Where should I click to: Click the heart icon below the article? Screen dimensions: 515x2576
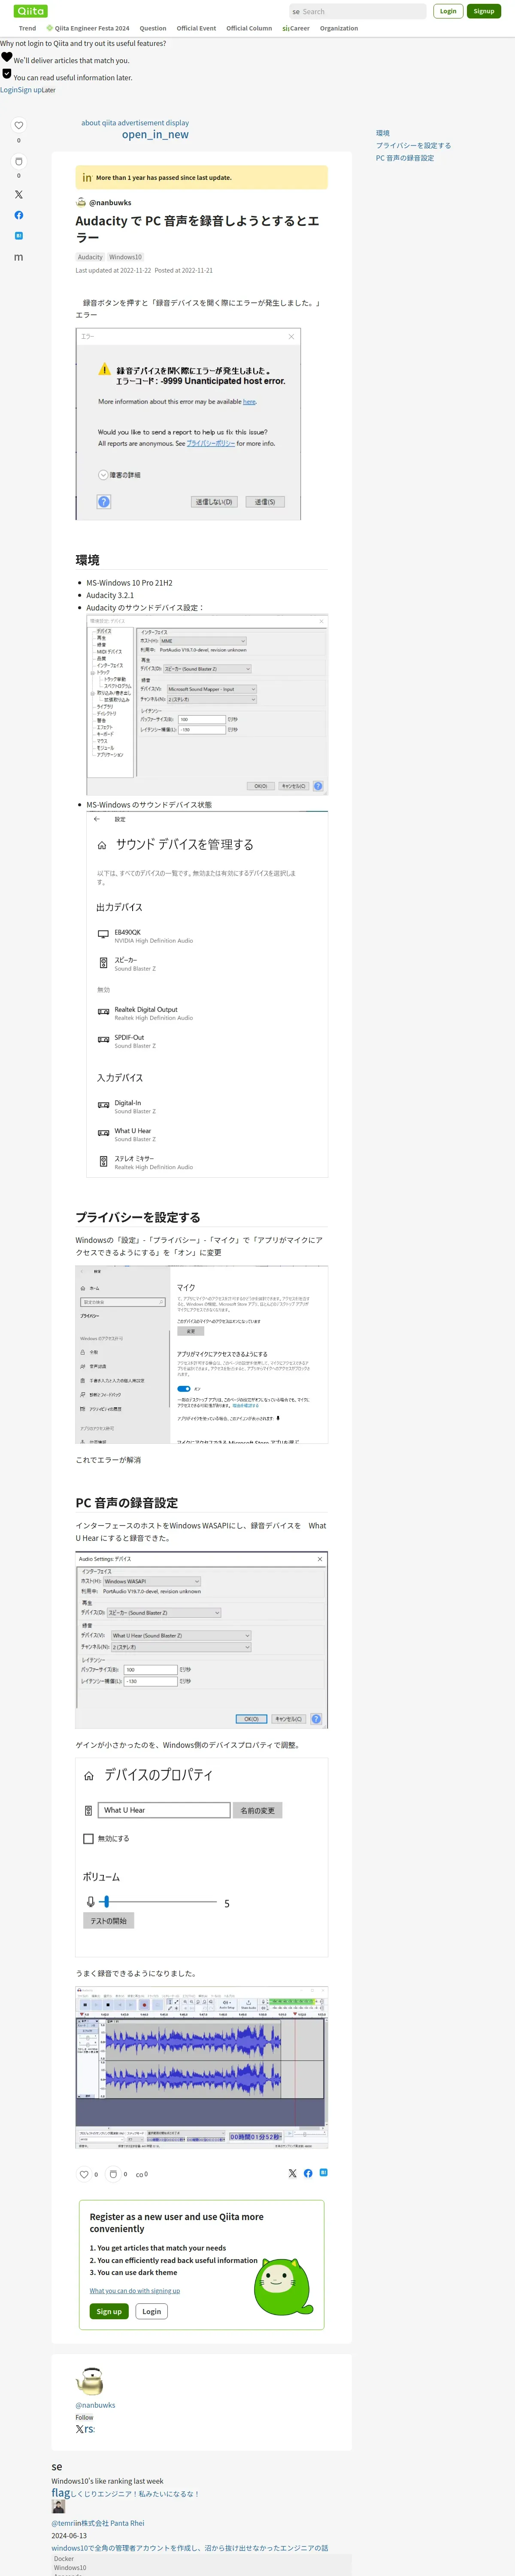[x=84, y=2174]
